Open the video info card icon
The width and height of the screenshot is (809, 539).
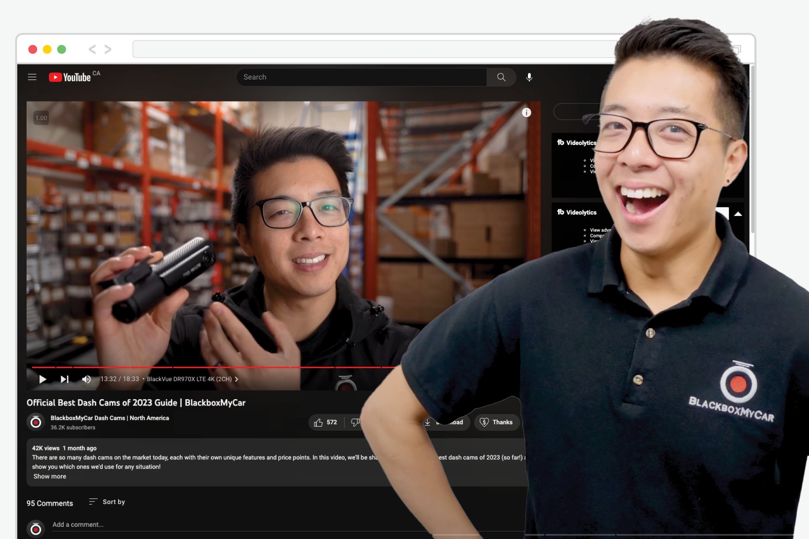coord(526,112)
